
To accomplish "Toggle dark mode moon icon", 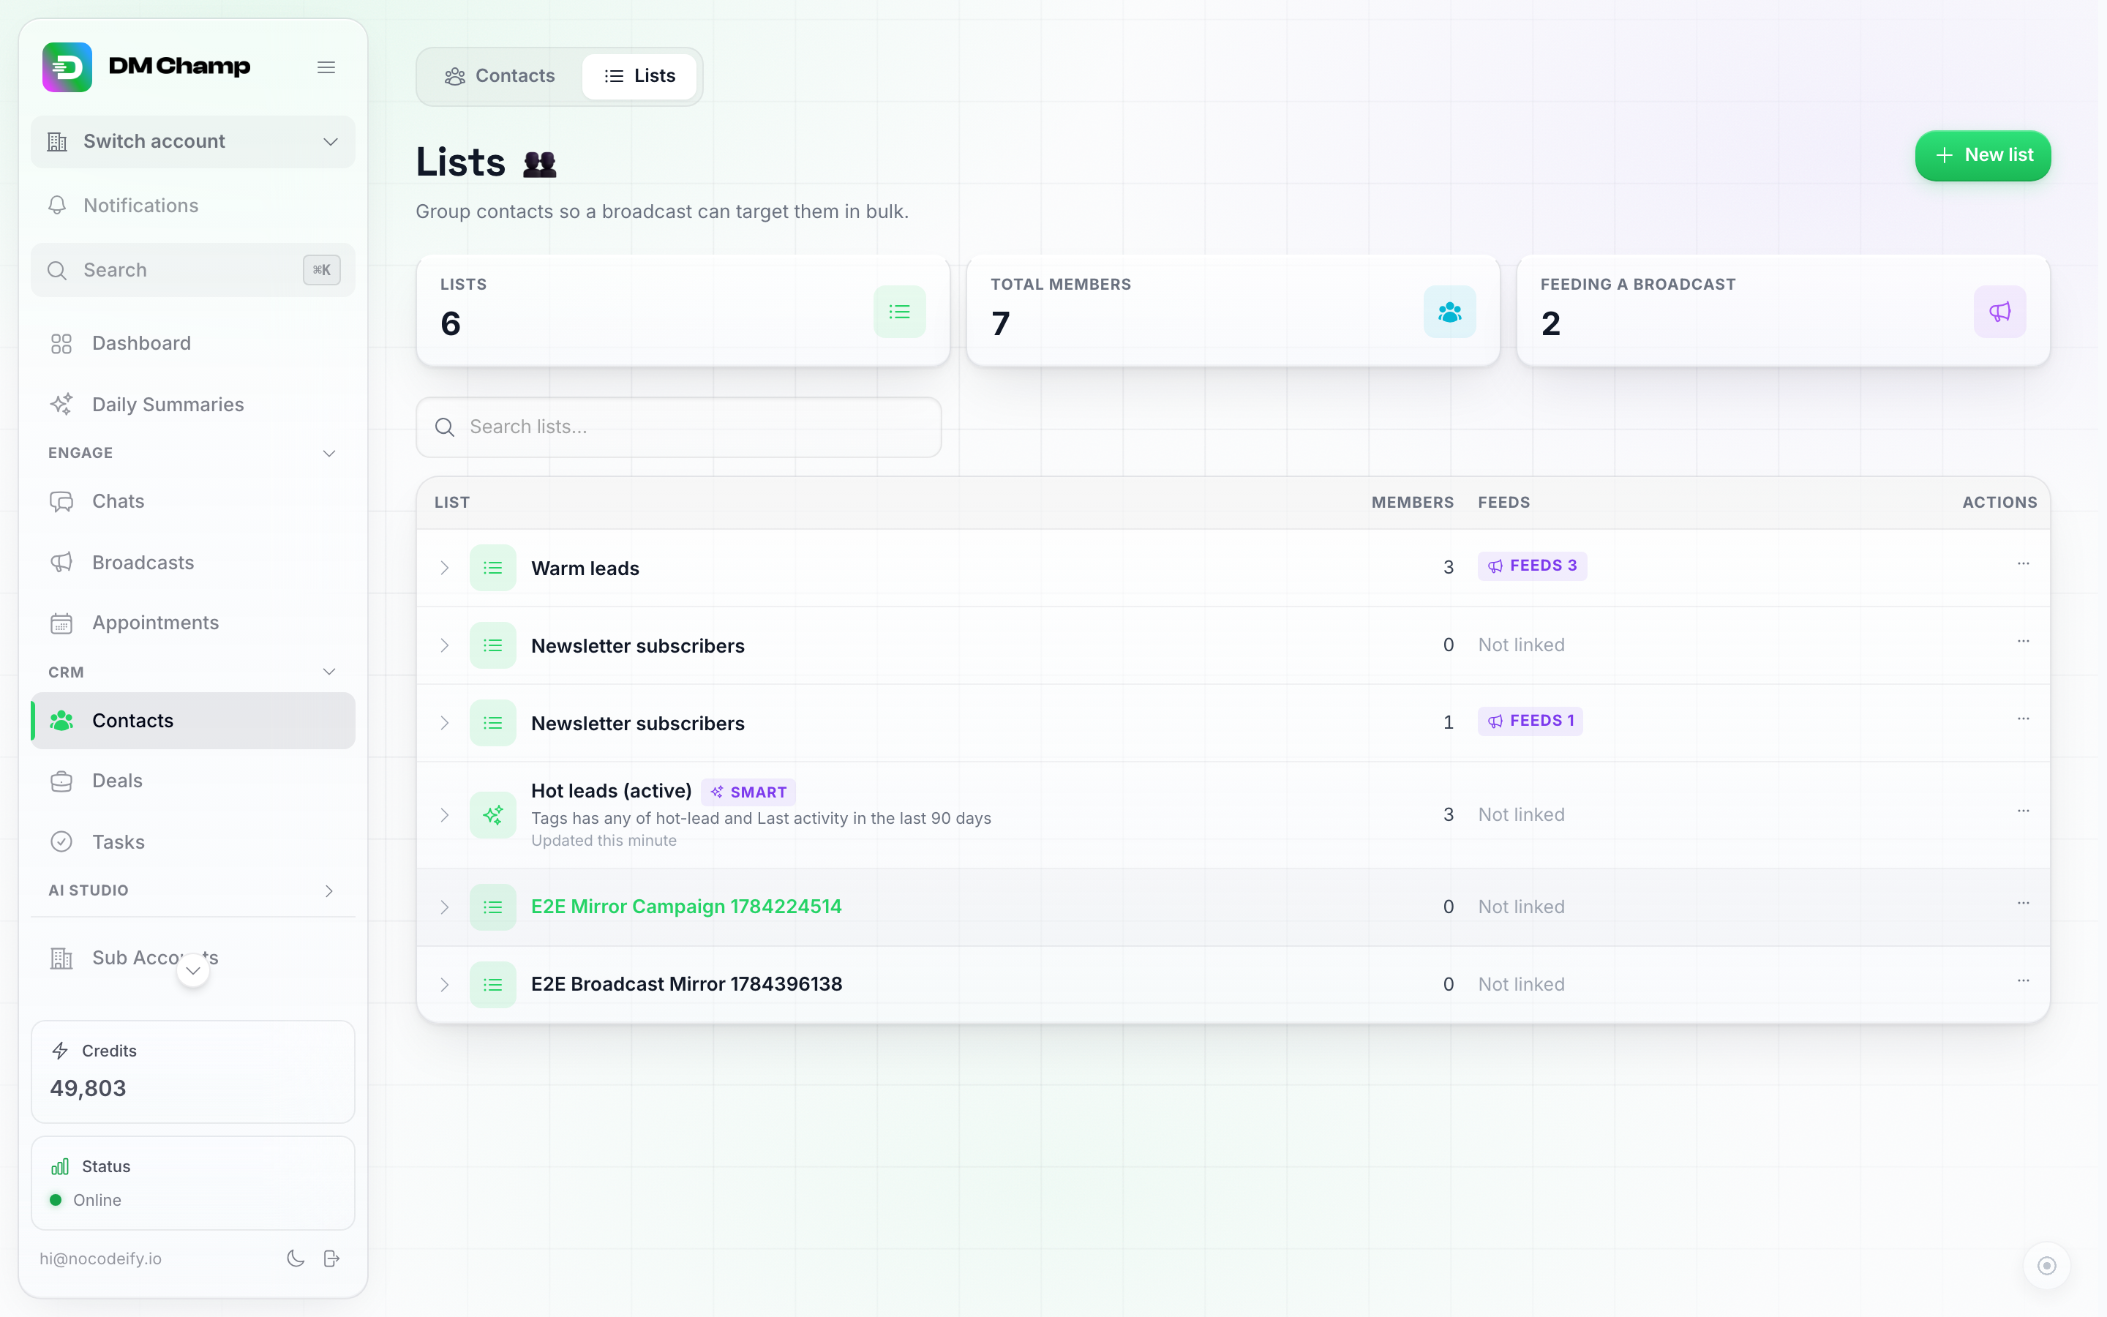I will (296, 1258).
